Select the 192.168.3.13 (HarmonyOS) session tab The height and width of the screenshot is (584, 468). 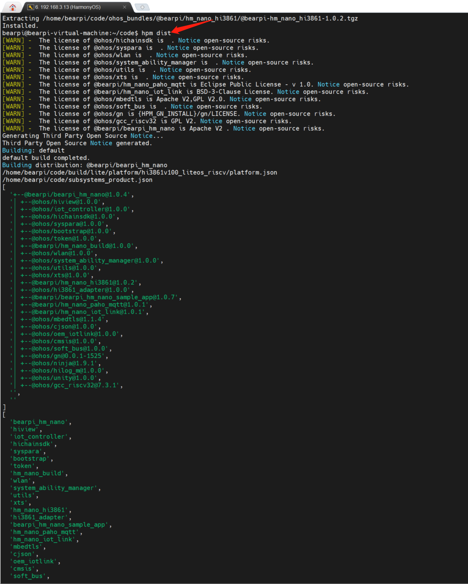(x=69, y=7)
